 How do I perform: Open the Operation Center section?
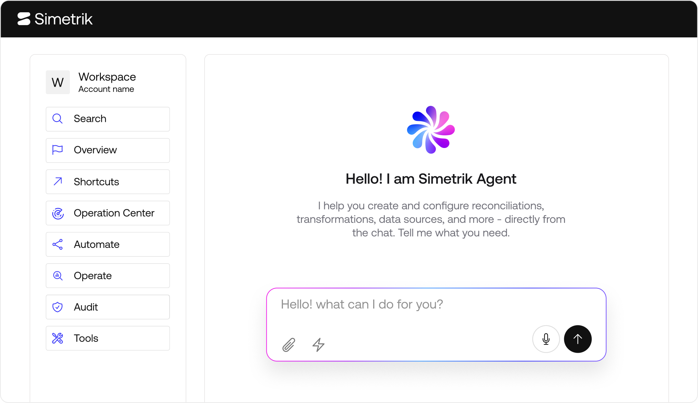pyautogui.click(x=108, y=213)
